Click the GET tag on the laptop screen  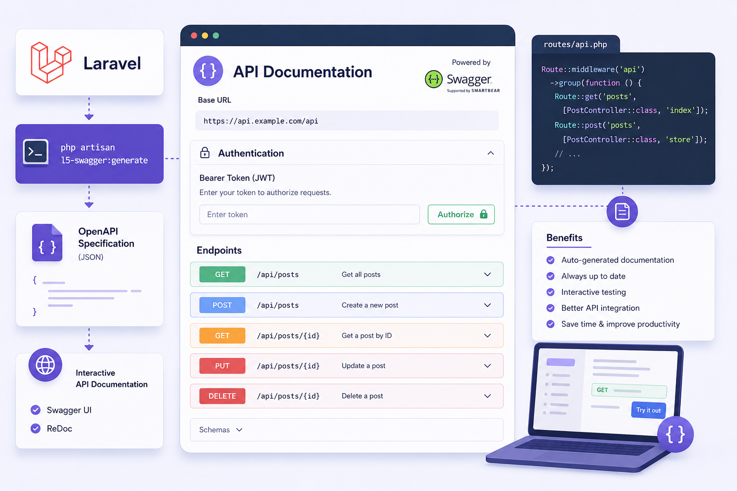pos(602,390)
